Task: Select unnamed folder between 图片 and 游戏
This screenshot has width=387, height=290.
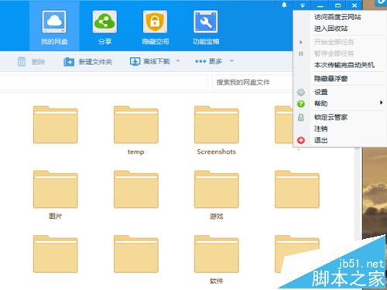Action: [136, 189]
